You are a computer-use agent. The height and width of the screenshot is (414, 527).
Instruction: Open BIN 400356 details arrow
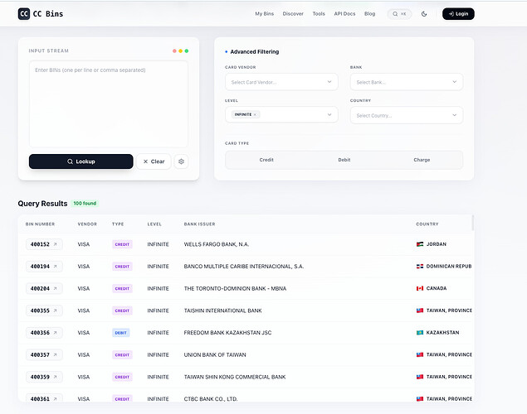(56, 333)
